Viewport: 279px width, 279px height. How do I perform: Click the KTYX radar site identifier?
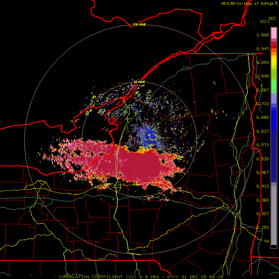click(x=174, y=277)
